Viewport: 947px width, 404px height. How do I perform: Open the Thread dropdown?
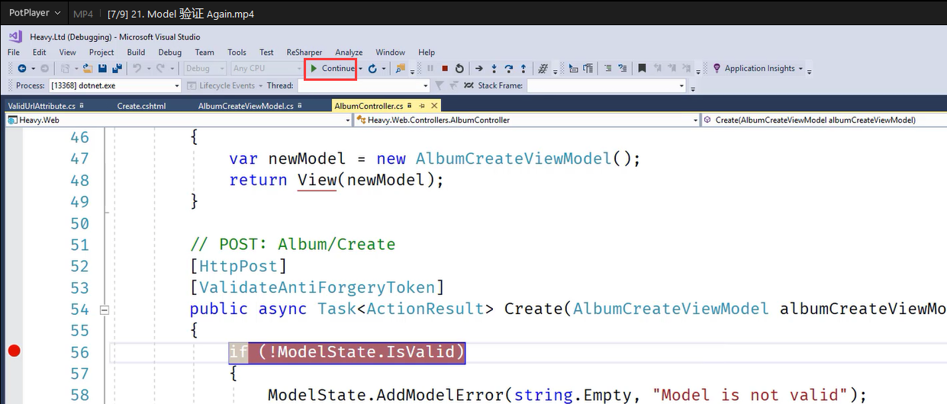click(425, 86)
